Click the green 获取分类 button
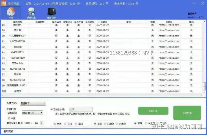 [153, 111]
